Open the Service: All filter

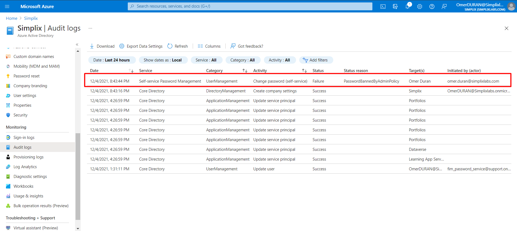[x=206, y=60]
